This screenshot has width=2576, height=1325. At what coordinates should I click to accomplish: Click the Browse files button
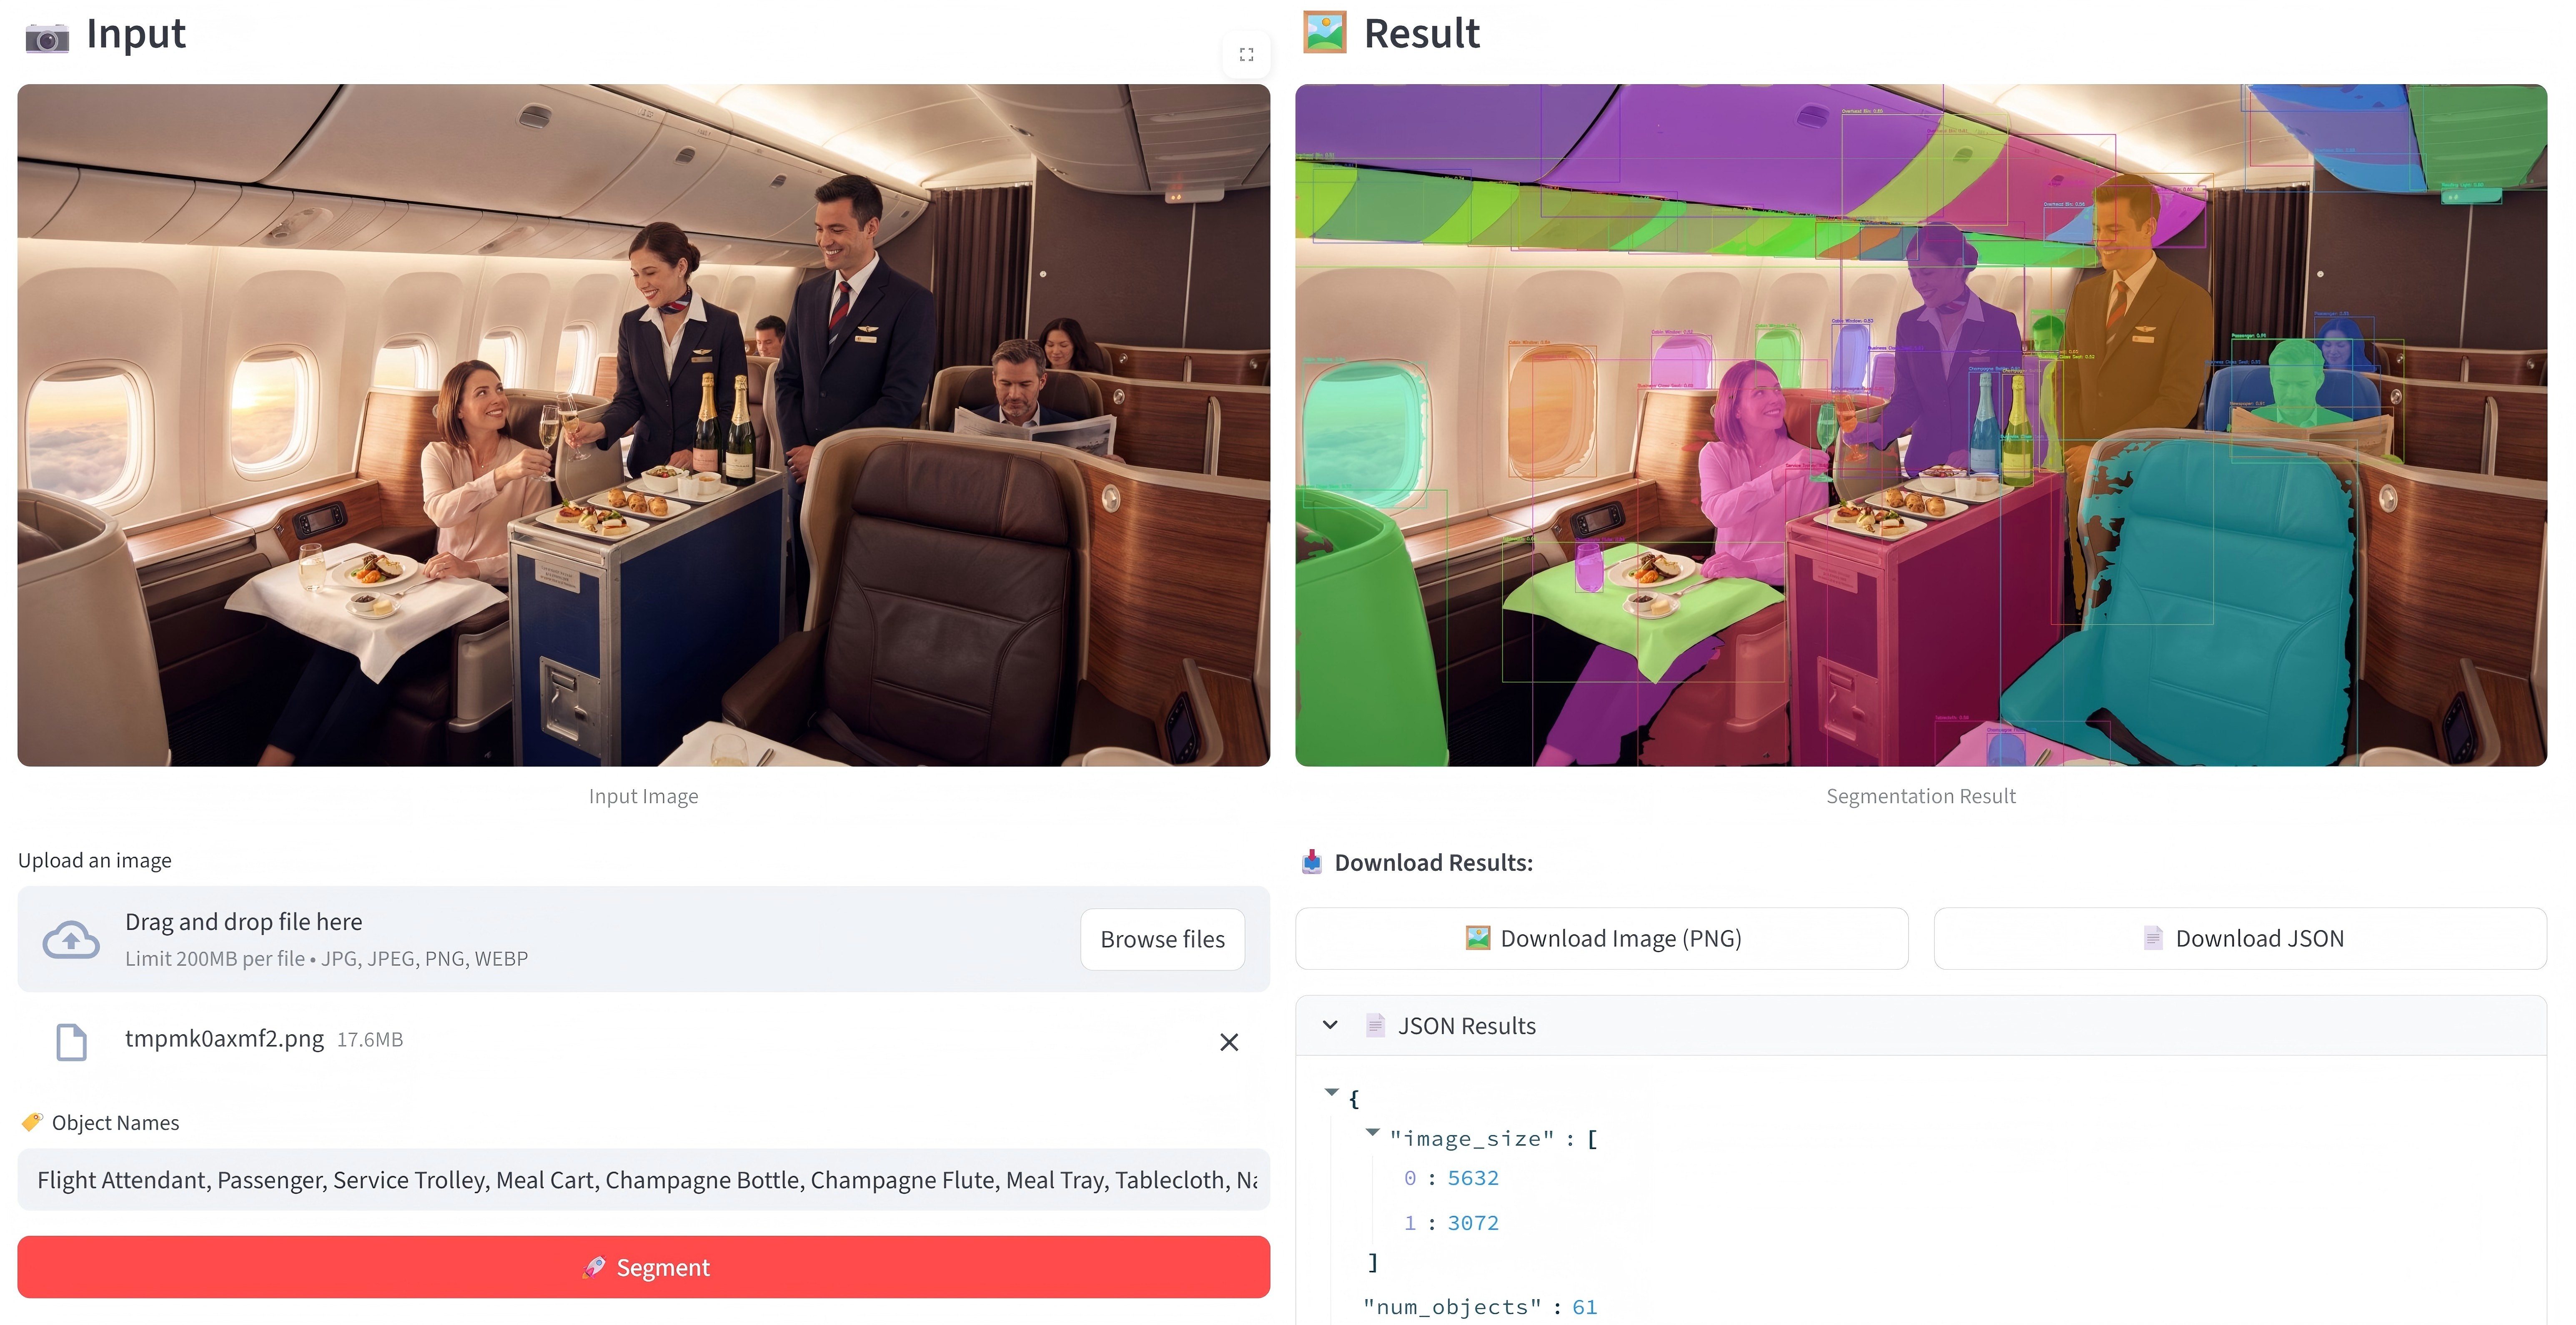[x=1162, y=938]
